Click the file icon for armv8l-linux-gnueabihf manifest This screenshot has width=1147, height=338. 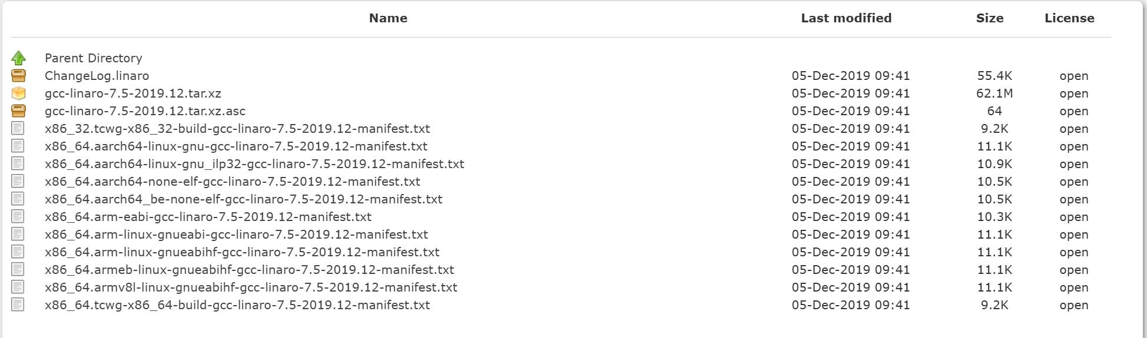pos(18,287)
